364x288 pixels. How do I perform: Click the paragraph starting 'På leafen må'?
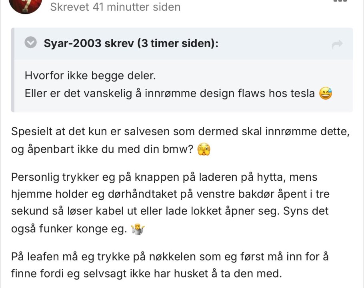coord(170,256)
